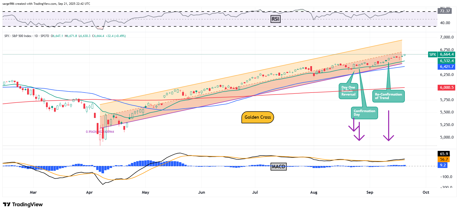Select the MACD indicator label
The image size is (459, 212).
click(278, 166)
